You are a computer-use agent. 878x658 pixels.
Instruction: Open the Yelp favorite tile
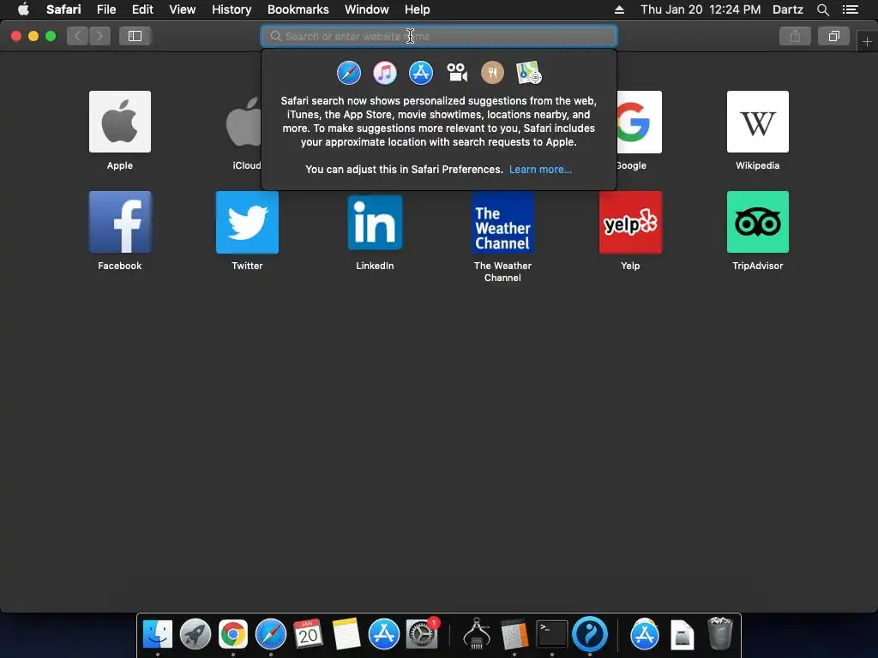point(630,222)
